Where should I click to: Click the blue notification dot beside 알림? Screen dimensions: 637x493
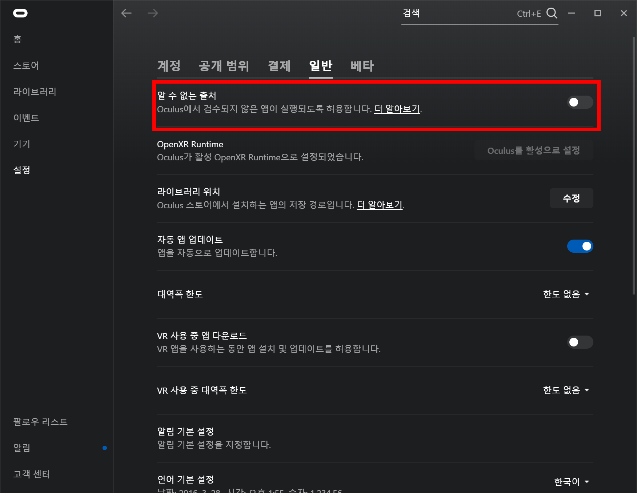(x=105, y=448)
